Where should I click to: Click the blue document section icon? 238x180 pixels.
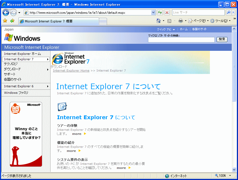click(62, 107)
